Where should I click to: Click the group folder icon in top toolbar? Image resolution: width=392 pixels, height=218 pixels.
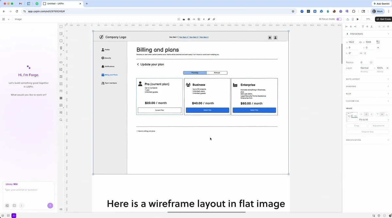coord(184,19)
